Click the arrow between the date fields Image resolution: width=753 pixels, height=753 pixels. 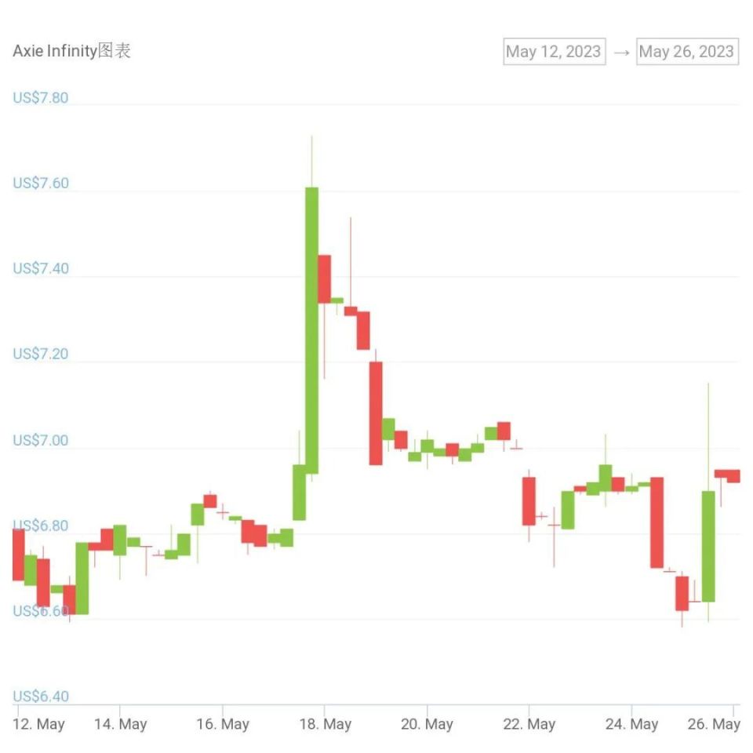click(621, 52)
